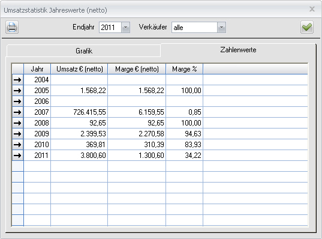Viewport: 322px width, 239px height.
Task: Click Umsatz value 369,81
Action: pyautogui.click(x=79, y=145)
